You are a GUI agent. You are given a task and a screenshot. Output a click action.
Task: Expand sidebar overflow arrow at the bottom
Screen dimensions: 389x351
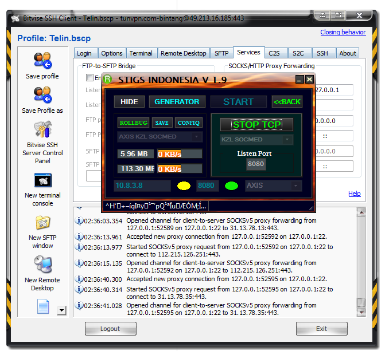(61, 310)
